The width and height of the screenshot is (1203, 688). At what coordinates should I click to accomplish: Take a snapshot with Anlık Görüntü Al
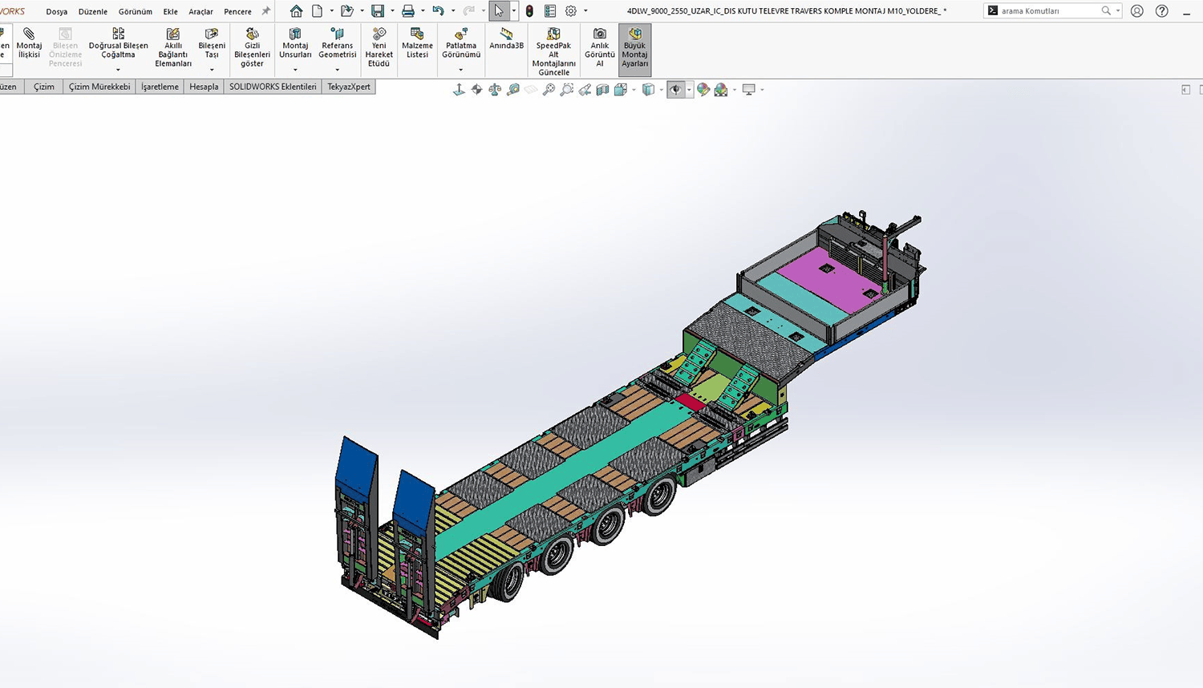[599, 48]
